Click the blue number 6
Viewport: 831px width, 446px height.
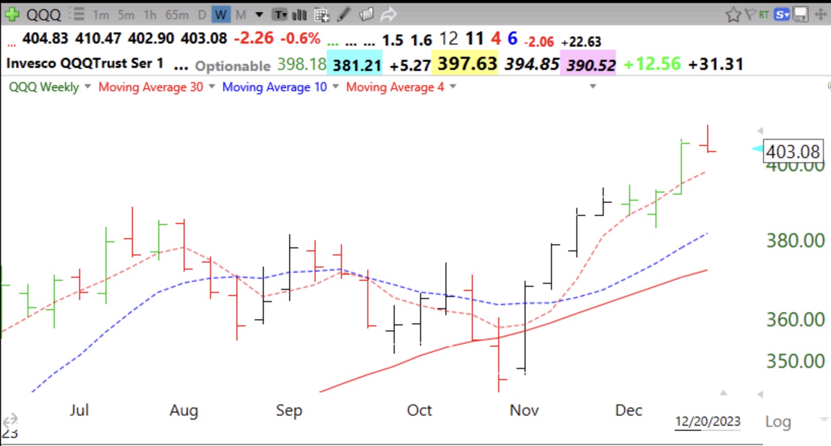pyautogui.click(x=512, y=39)
